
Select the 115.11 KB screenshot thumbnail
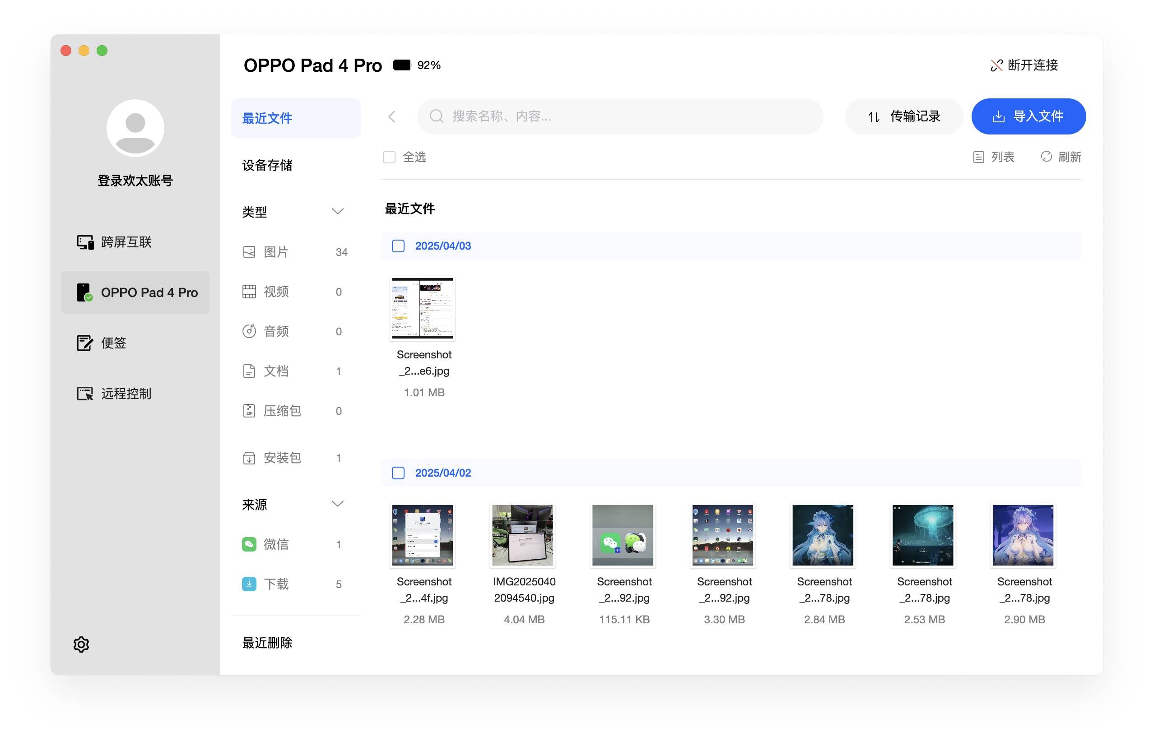(x=623, y=535)
